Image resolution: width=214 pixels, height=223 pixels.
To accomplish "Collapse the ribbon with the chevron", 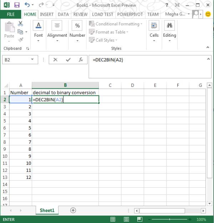I will tap(208, 47).
